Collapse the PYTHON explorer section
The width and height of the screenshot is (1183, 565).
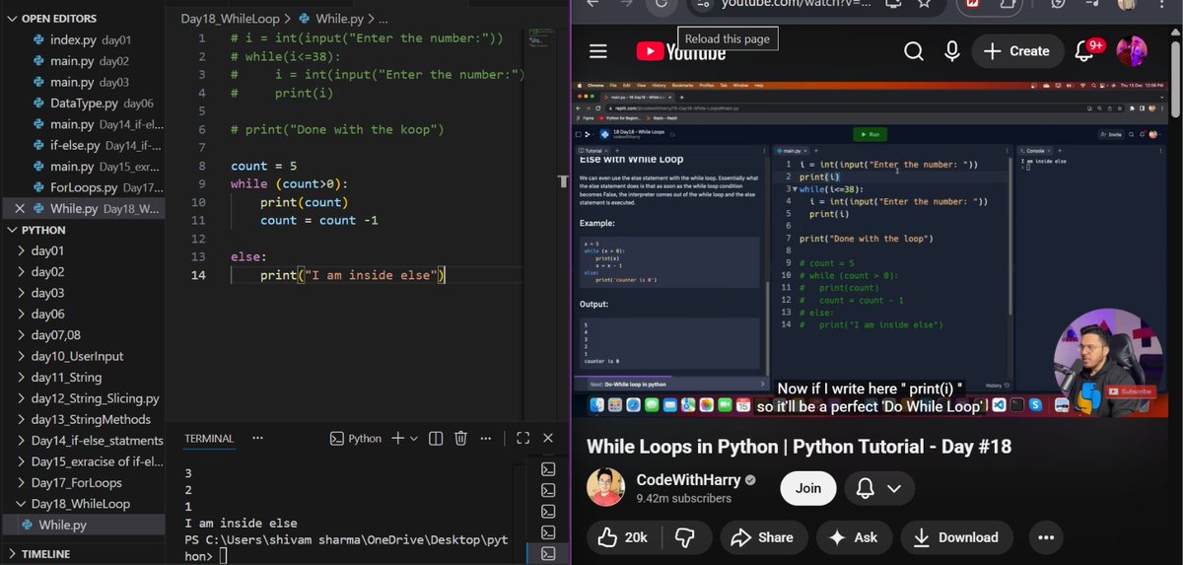point(44,230)
